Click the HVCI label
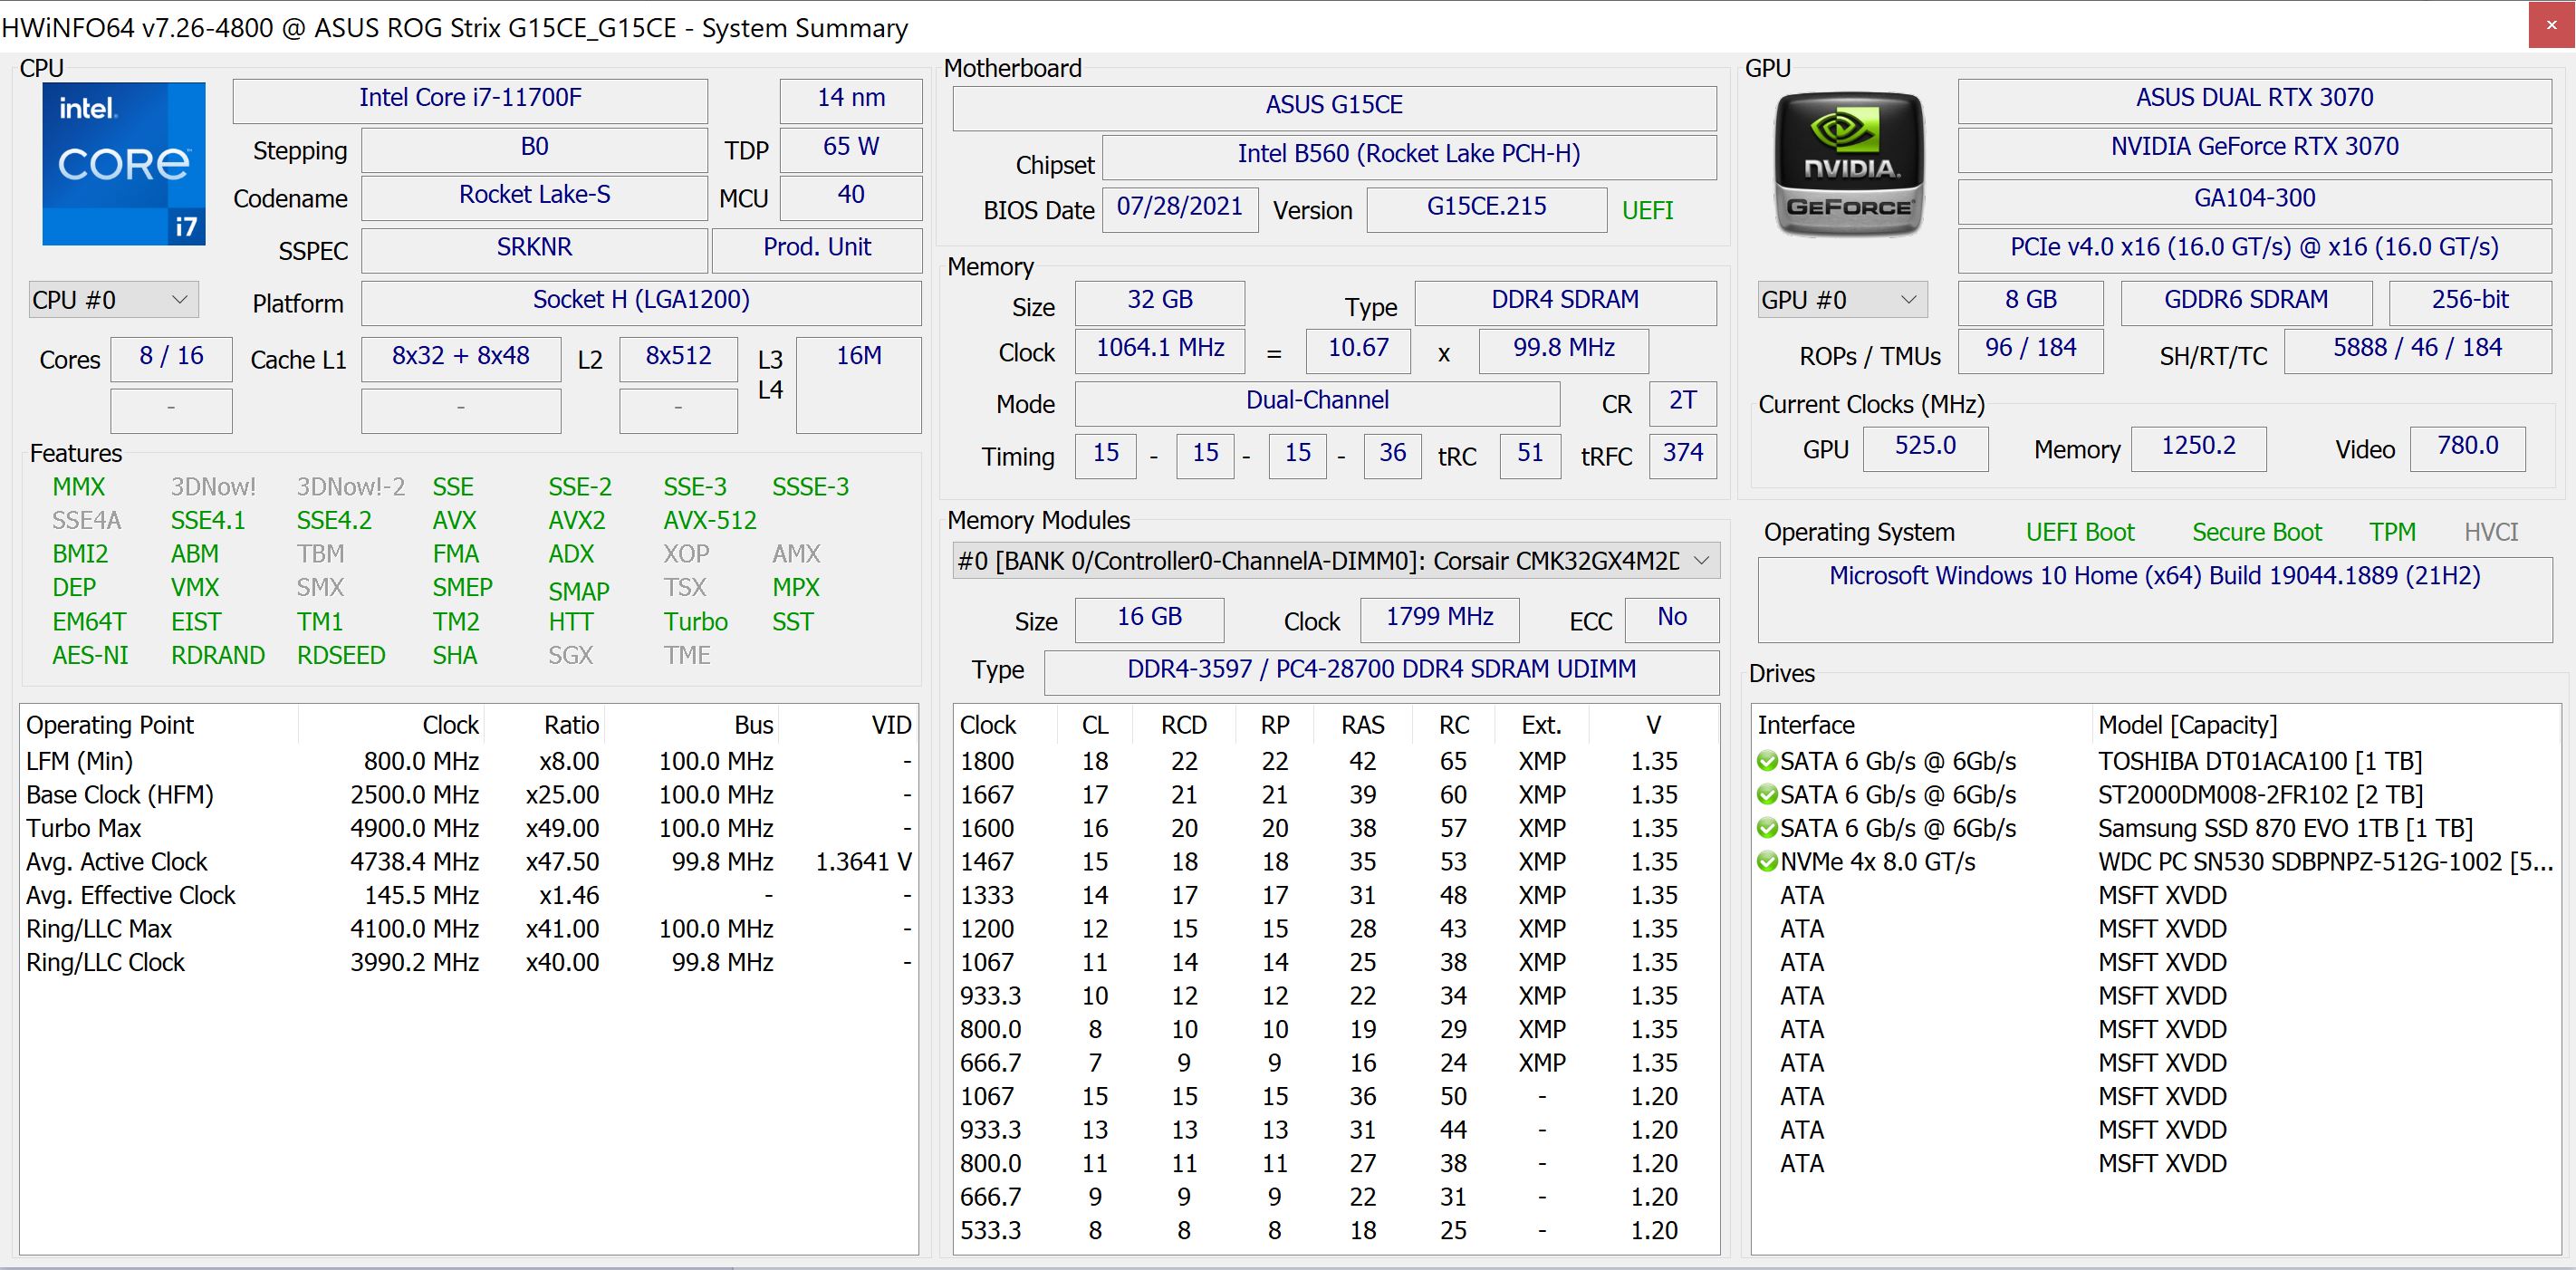The height and width of the screenshot is (1270, 2576). 2491,533
